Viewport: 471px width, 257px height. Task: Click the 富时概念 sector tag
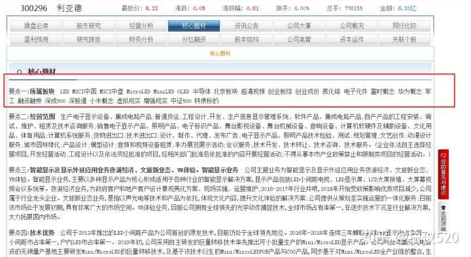[383, 91]
